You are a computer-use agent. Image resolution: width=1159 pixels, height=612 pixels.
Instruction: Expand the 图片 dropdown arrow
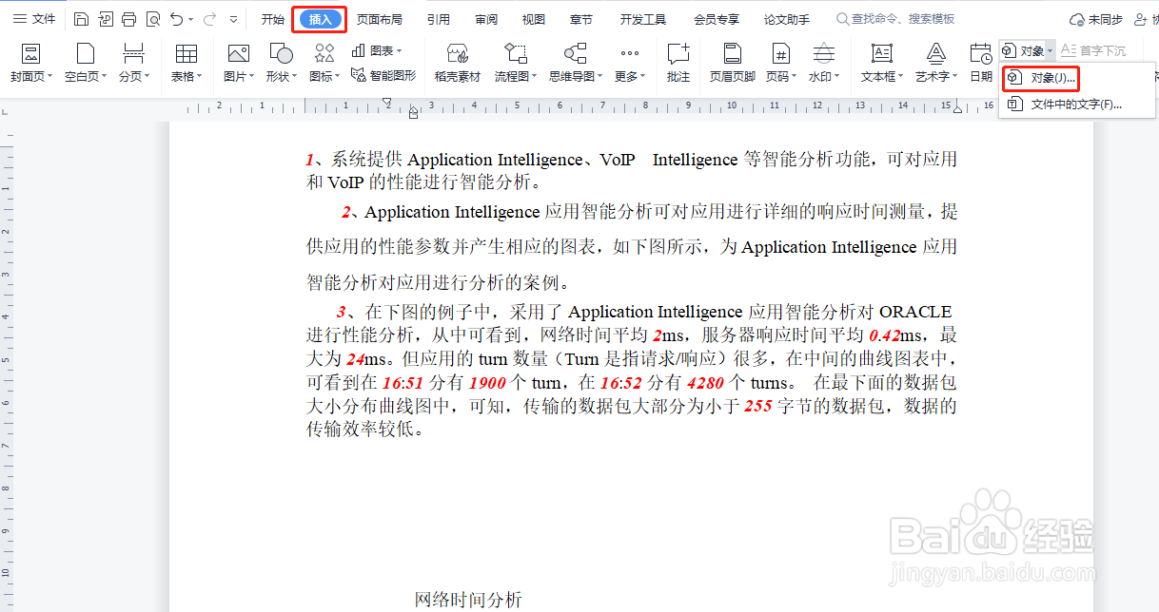[253, 77]
